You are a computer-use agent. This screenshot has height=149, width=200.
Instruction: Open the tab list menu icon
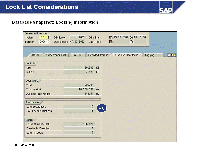[175, 55]
